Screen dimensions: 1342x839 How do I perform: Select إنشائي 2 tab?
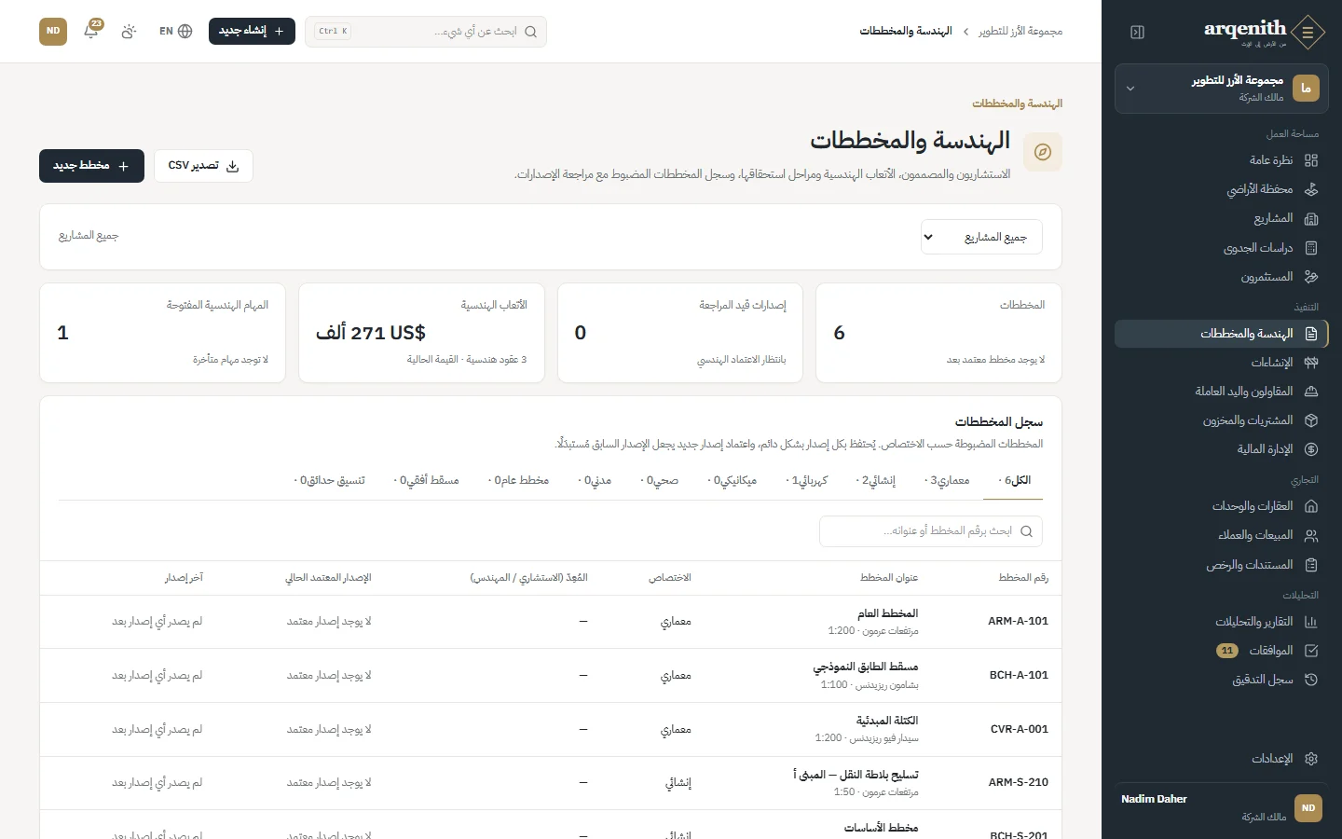tap(876, 481)
